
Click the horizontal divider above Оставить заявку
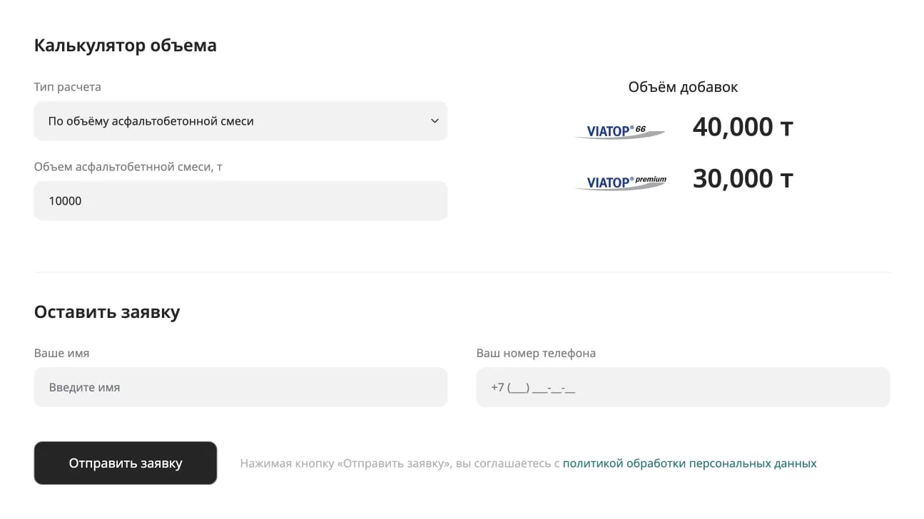click(462, 272)
